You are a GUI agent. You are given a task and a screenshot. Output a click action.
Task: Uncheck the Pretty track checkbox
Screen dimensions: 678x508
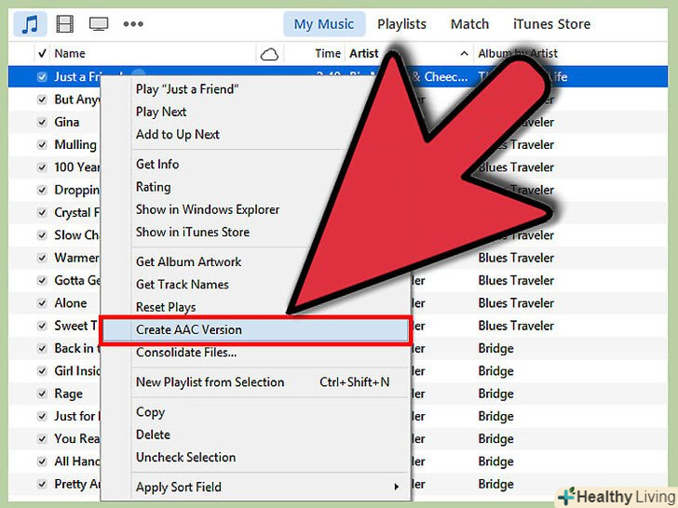point(42,484)
